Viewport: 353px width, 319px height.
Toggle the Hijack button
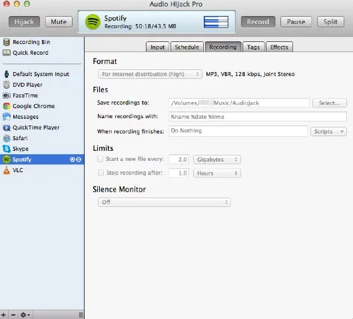pyautogui.click(x=24, y=22)
